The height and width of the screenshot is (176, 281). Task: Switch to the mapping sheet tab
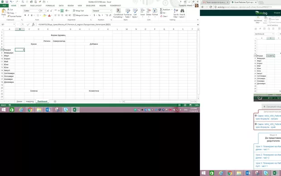[30, 101]
